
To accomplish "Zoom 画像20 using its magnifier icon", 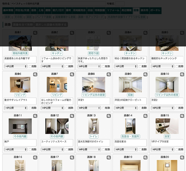I will [182, 158].
